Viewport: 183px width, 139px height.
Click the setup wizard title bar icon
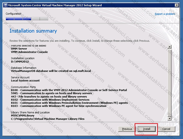click(5, 5)
